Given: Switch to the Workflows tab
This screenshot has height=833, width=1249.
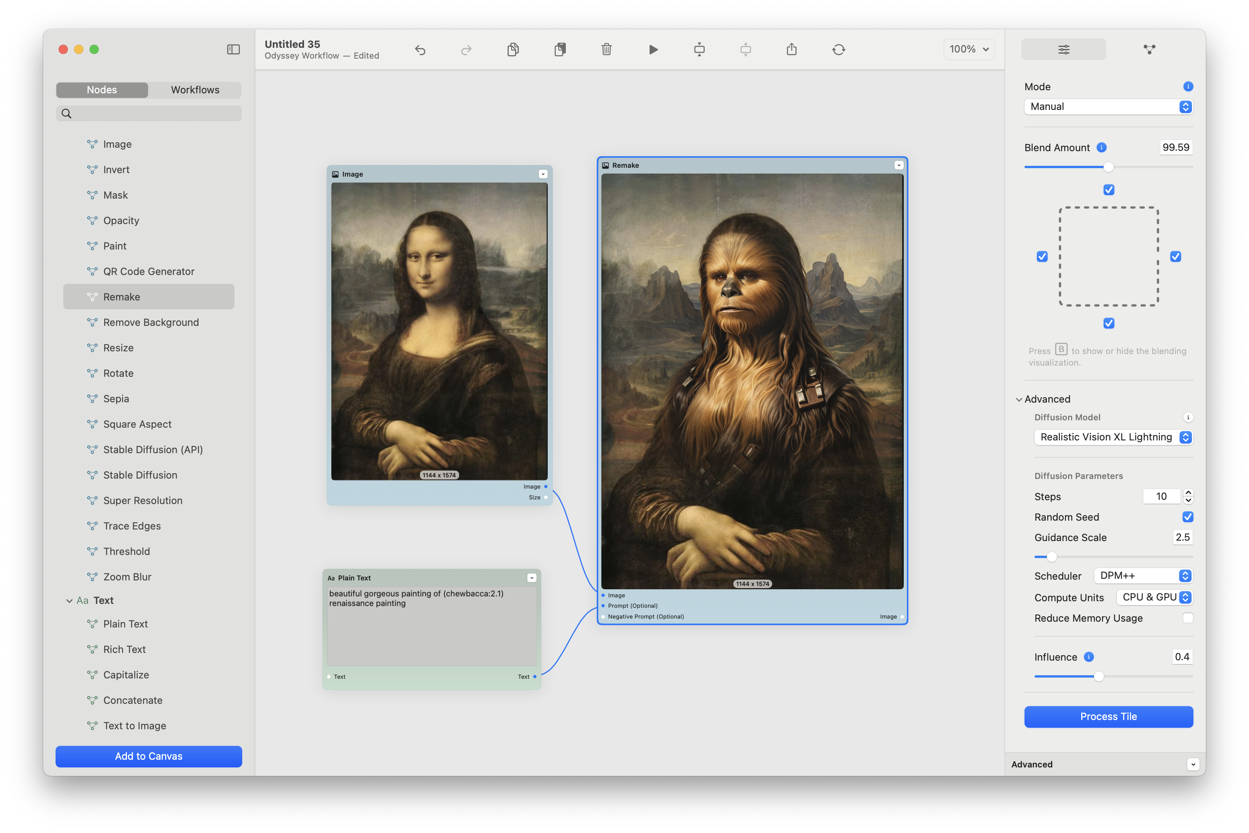Looking at the screenshot, I should coord(195,90).
